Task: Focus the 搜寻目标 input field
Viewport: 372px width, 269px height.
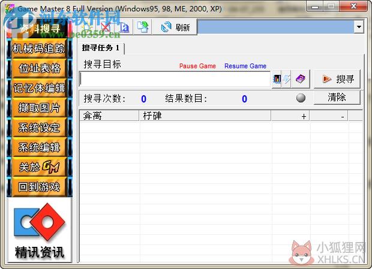Action: [175, 79]
